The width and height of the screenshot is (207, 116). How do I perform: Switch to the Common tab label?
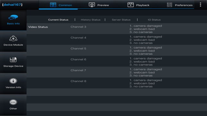65,5
